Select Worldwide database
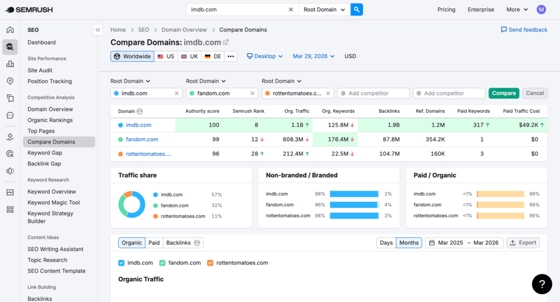Viewport: 560px width, 302px height. pos(133,56)
